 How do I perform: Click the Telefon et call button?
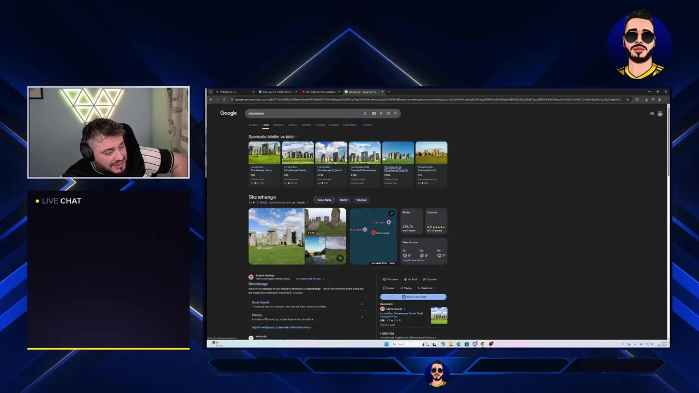click(425, 288)
